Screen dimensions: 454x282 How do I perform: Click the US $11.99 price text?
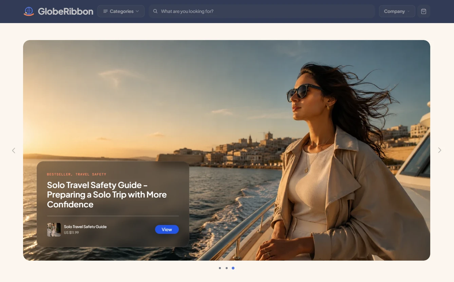72,233
